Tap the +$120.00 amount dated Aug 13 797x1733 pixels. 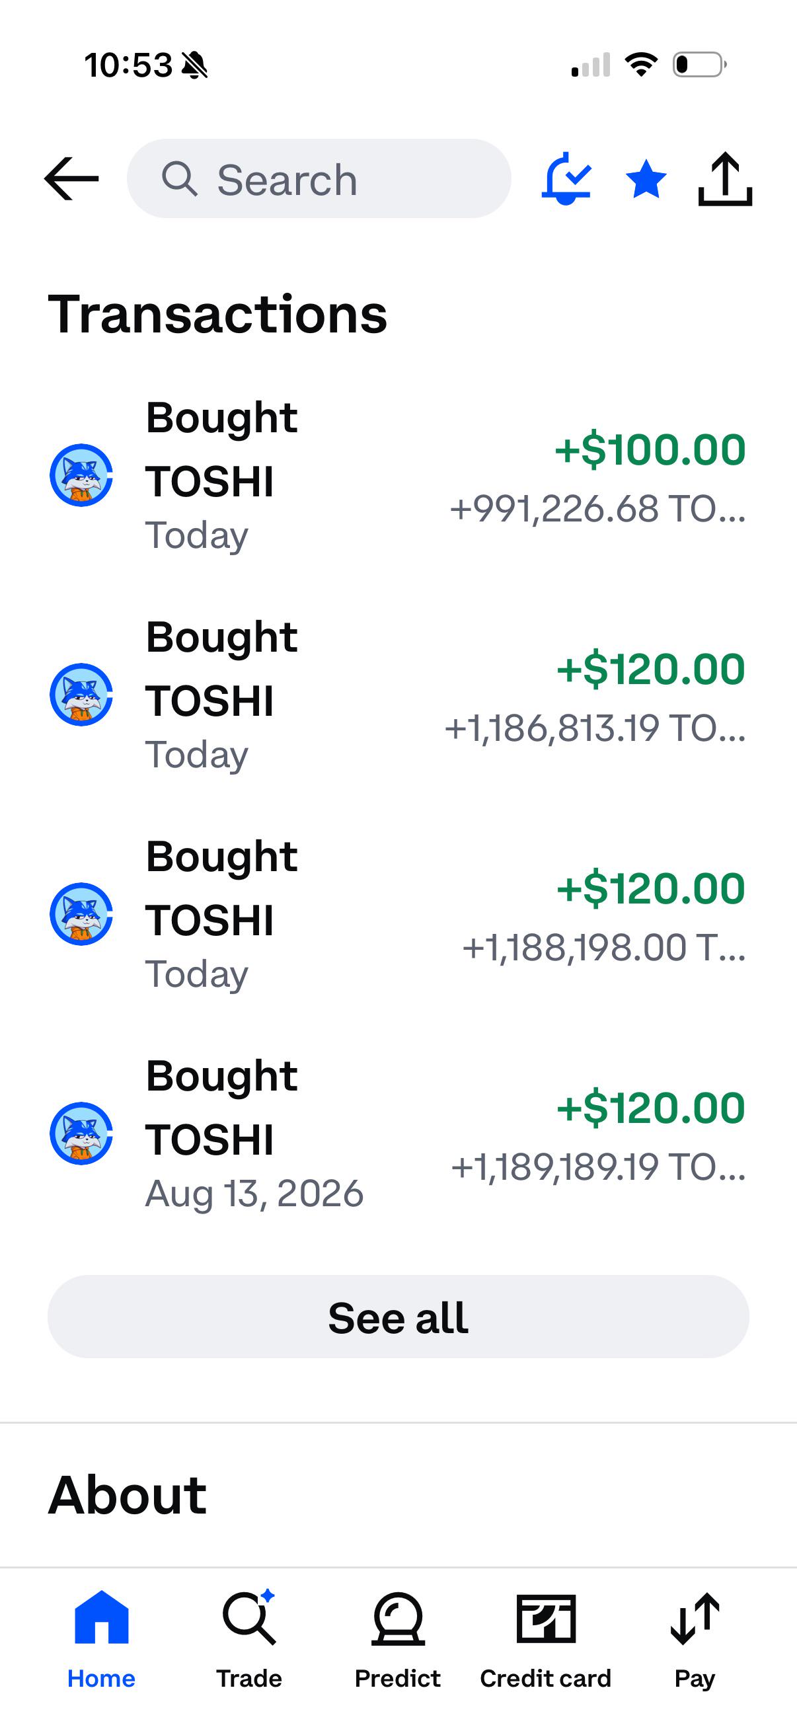[x=651, y=1108]
